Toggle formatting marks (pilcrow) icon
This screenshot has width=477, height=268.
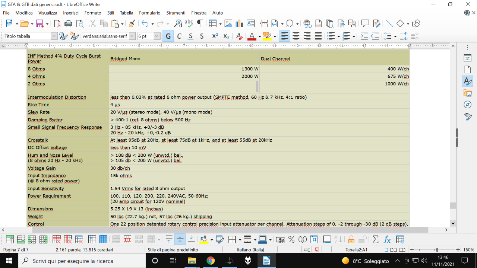tap(199, 23)
